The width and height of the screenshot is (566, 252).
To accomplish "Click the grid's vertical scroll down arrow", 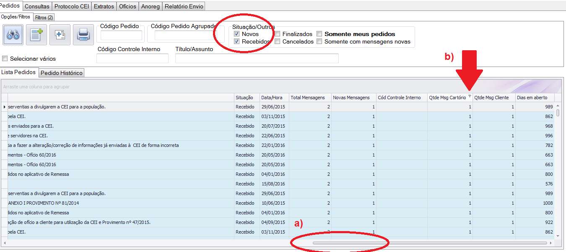I will 558,236.
